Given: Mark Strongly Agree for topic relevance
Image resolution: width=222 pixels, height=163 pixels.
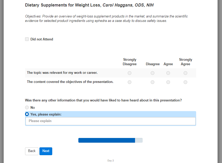Looking at the screenshot, I should coord(185,73).
